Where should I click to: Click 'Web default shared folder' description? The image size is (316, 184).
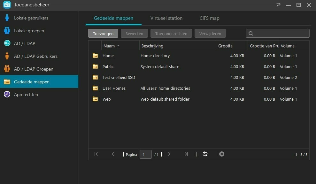pyautogui.click(x=165, y=99)
